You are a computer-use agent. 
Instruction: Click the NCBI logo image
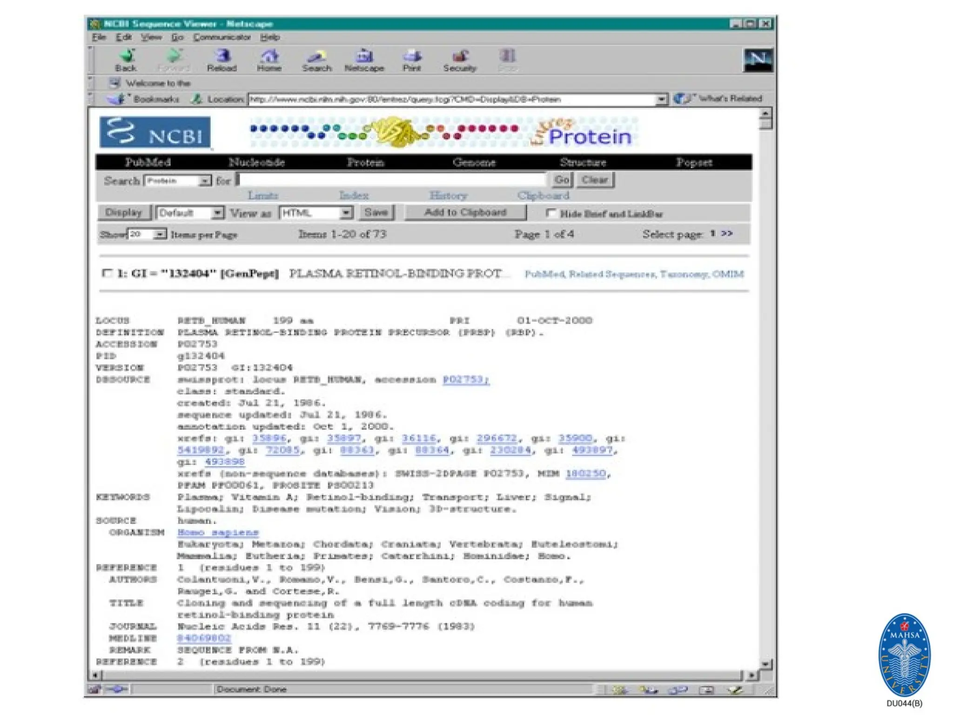[155, 132]
